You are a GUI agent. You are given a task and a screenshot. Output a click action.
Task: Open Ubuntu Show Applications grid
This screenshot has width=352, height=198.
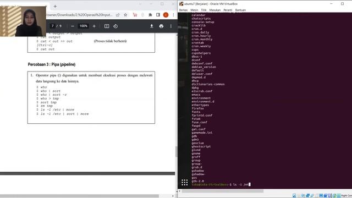(x=185, y=182)
